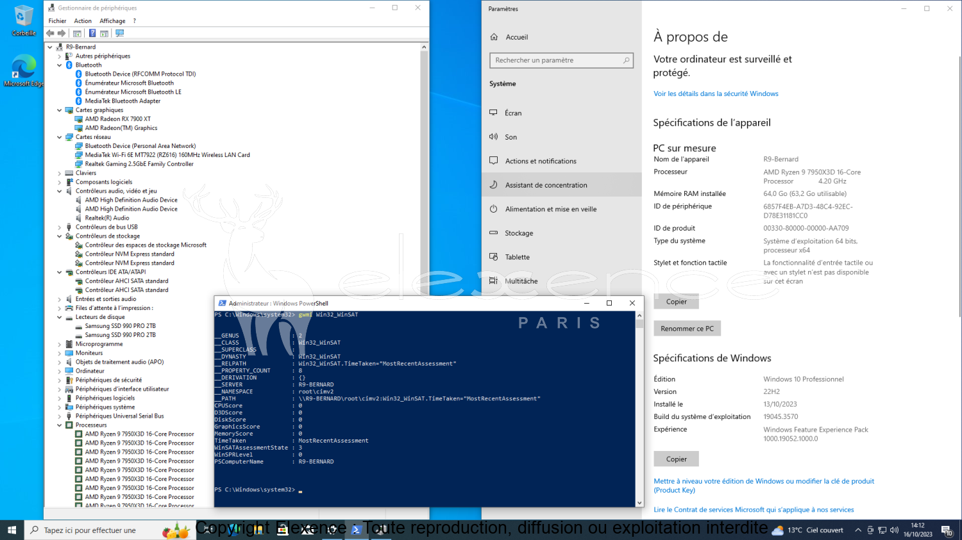Image resolution: width=962 pixels, height=540 pixels.
Task: Select MediaTek Wi-Fi 6E MT7922 wireless card
Action: [x=167, y=155]
